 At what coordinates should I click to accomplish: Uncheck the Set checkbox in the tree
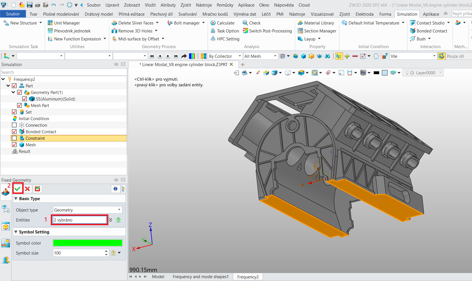pos(14,112)
